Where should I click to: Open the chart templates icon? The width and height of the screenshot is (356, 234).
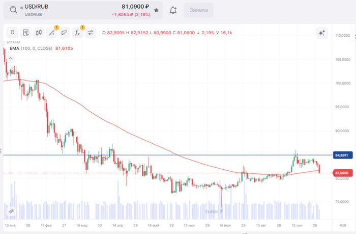[x=25, y=33]
